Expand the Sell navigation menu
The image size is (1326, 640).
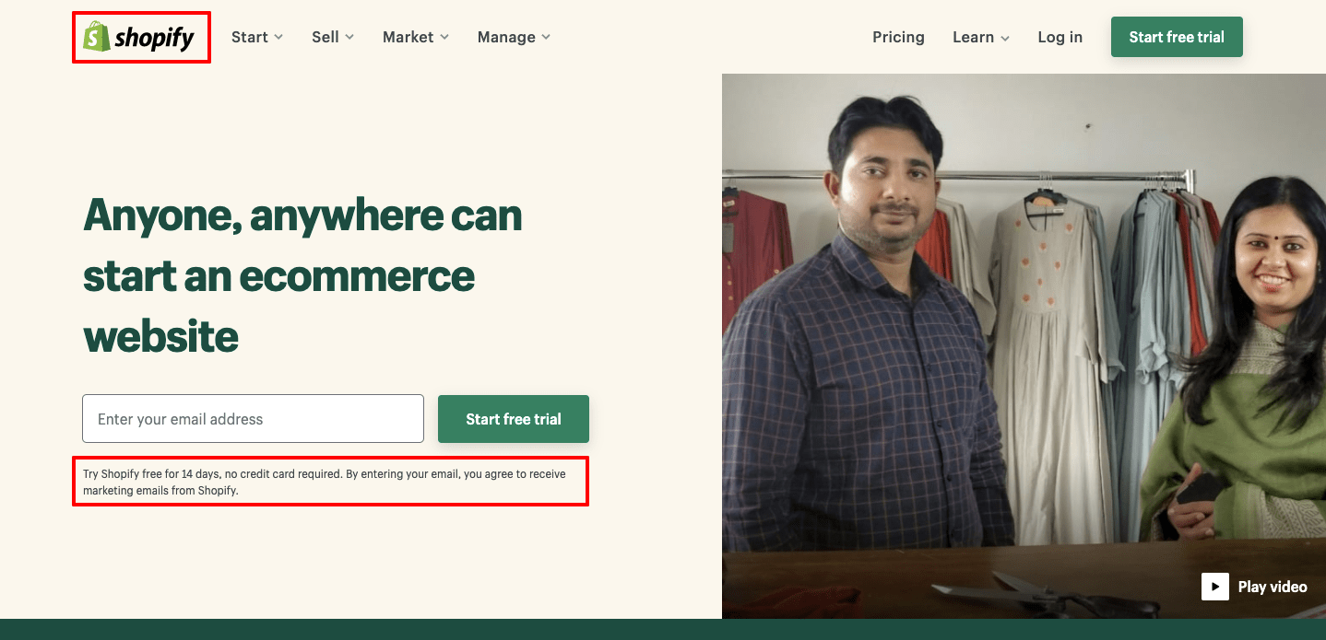[333, 37]
